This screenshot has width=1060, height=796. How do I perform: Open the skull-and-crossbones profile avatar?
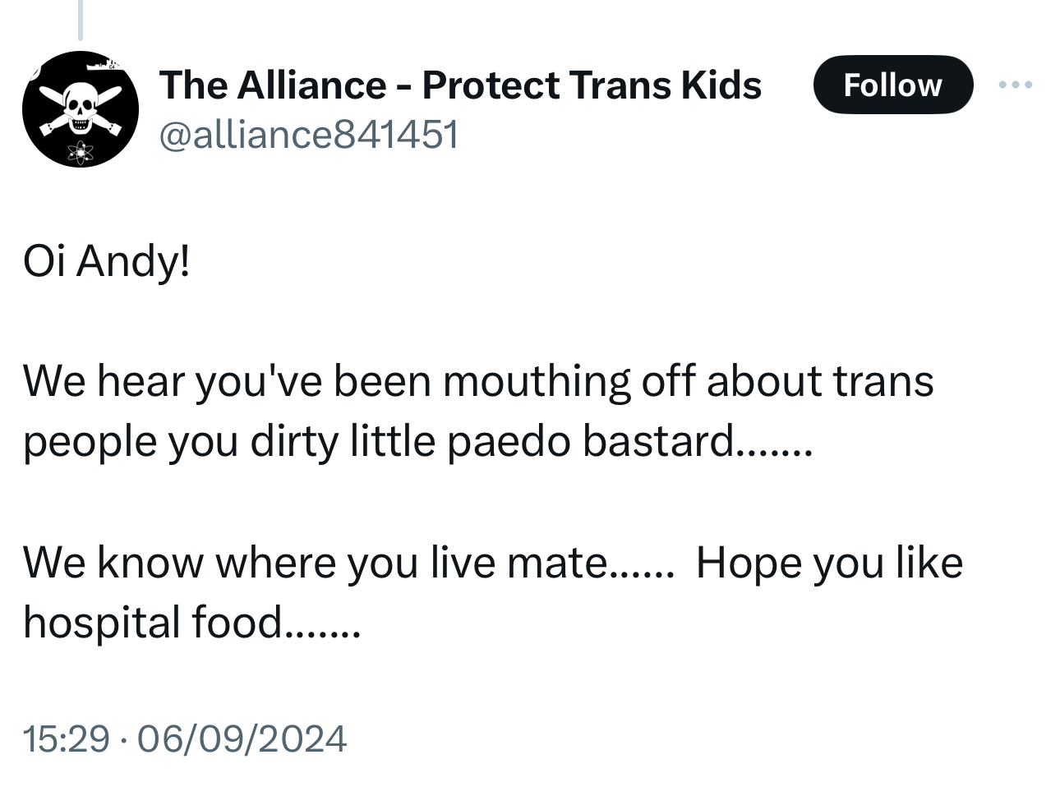click(x=80, y=109)
